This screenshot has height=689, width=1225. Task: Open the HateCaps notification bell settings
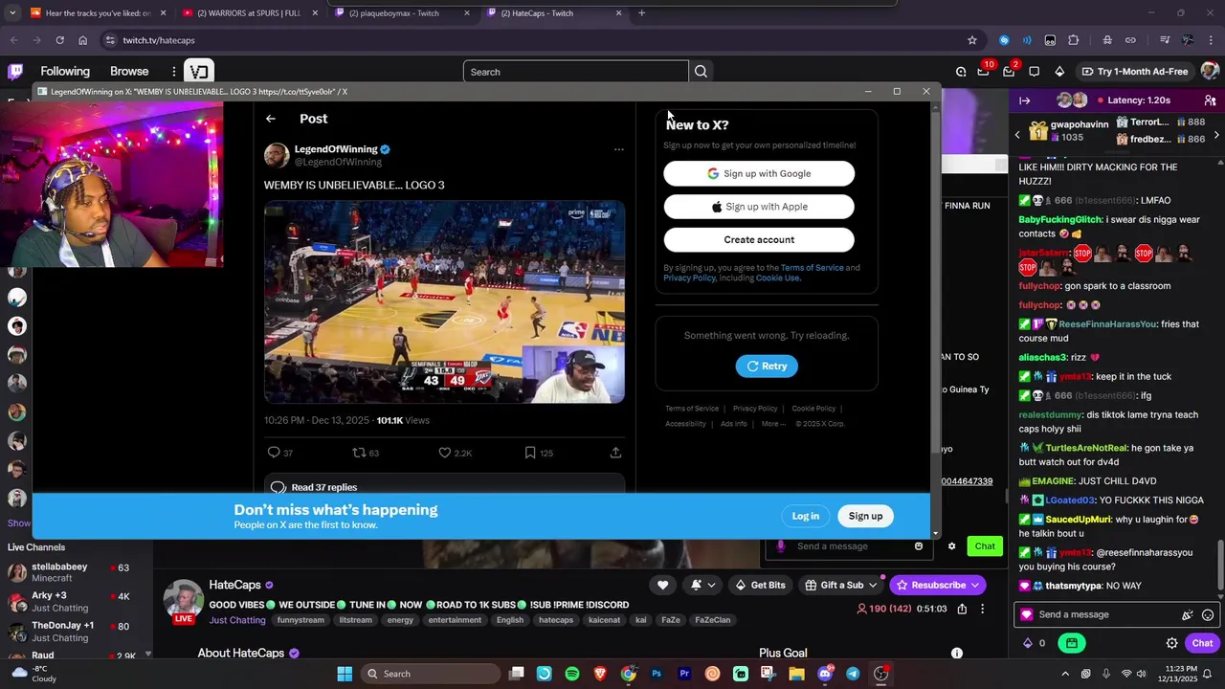[702, 585]
